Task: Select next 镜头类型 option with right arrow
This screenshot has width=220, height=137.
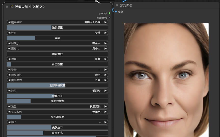Action: (105, 22)
